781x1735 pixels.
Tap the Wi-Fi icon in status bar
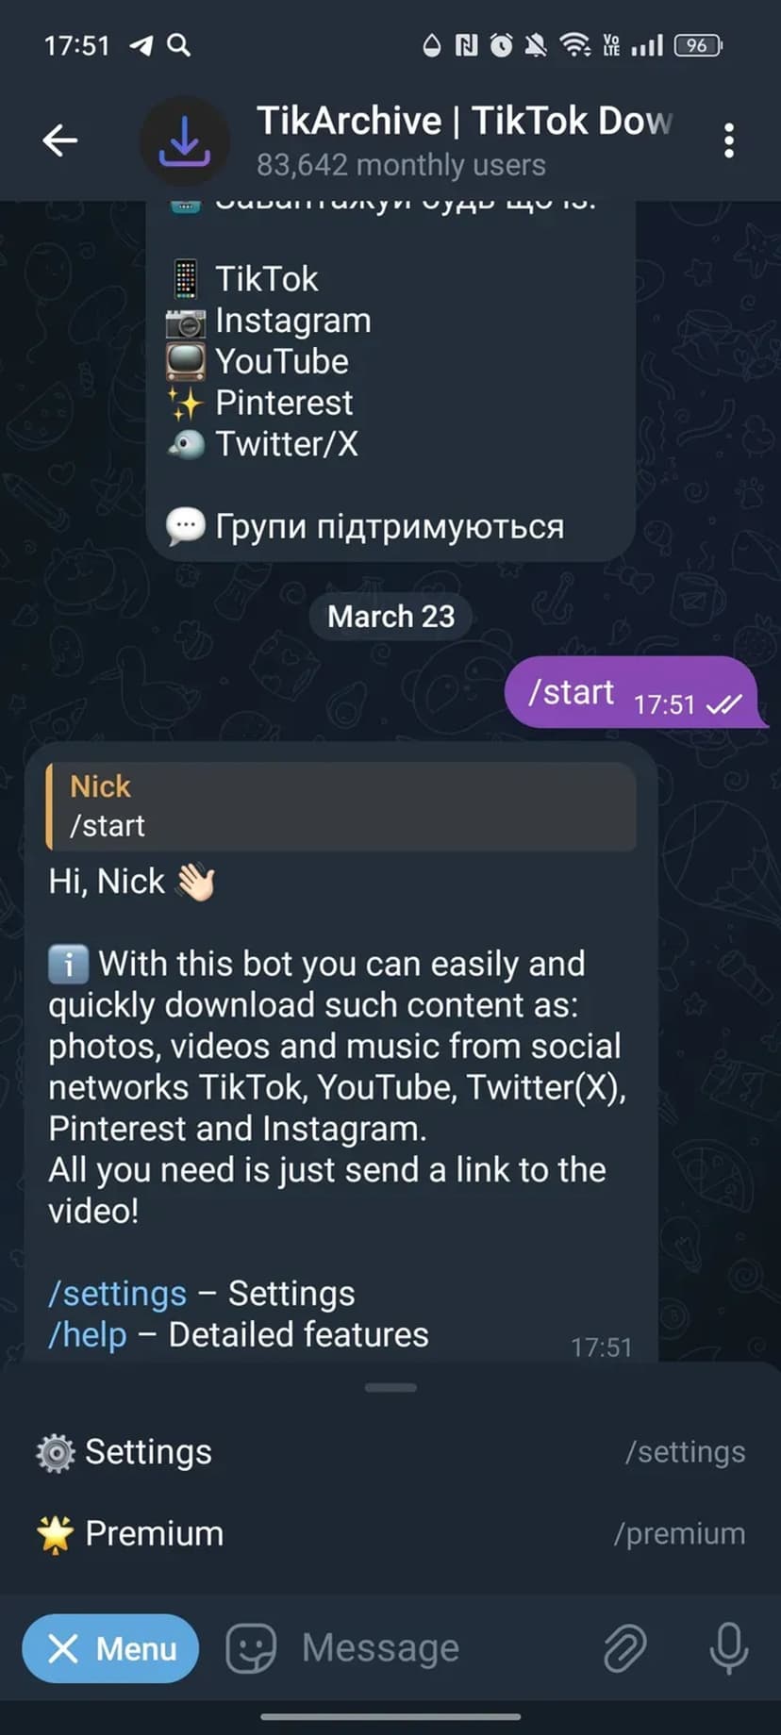coord(575,45)
